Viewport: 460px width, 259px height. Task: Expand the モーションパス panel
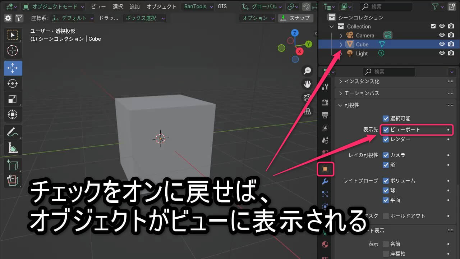click(395, 93)
